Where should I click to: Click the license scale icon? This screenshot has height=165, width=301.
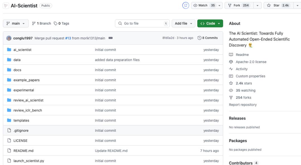(x=231, y=62)
